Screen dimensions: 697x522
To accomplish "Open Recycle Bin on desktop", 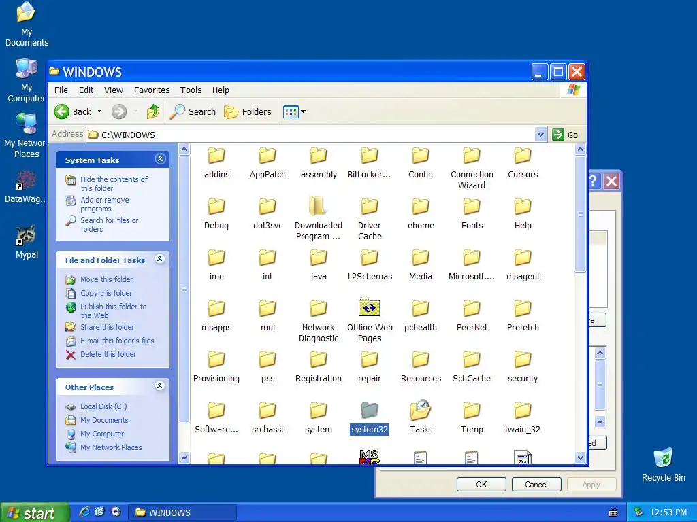I will pos(663,464).
